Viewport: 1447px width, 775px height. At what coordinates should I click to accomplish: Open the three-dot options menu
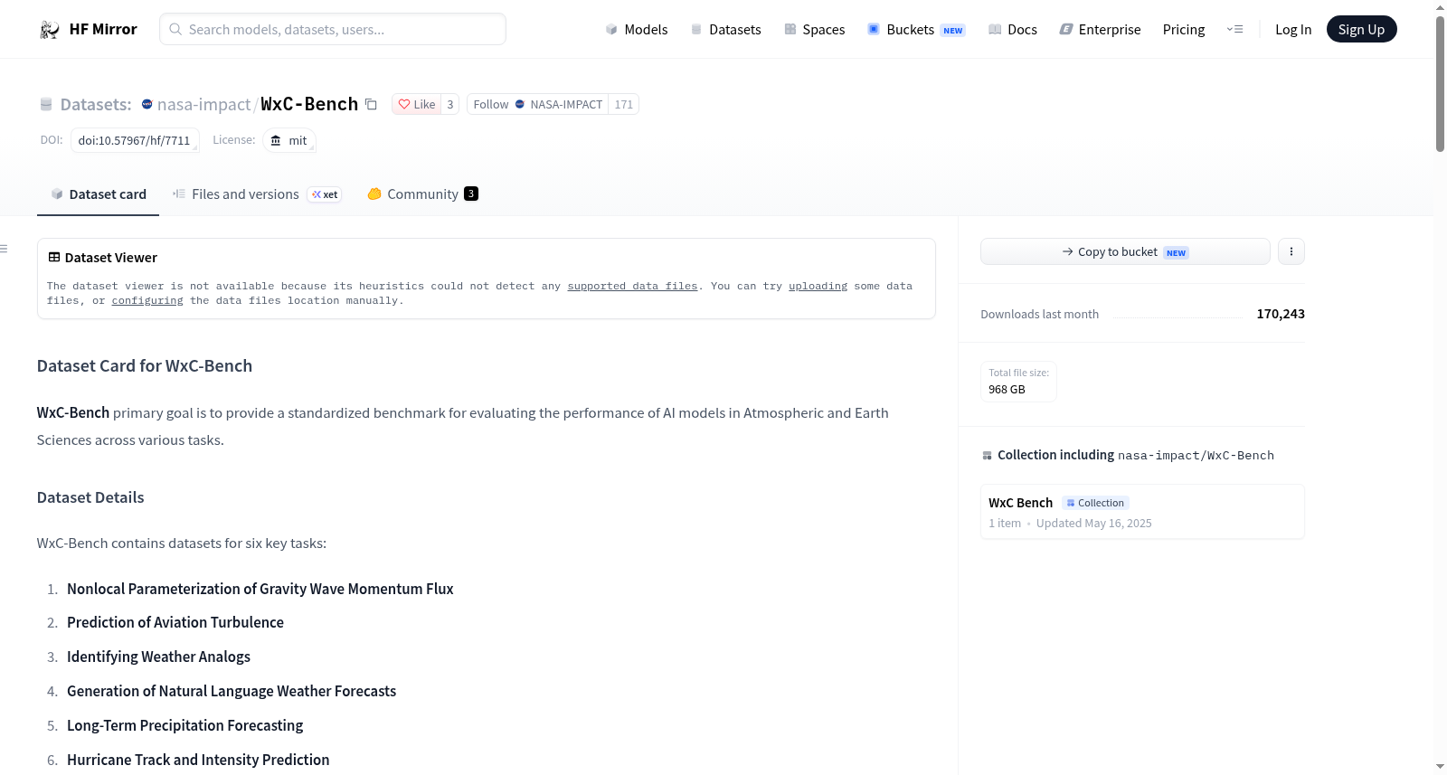1291,251
